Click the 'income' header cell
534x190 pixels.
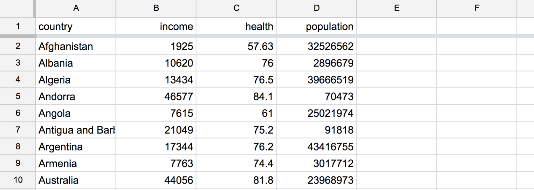[x=156, y=26]
